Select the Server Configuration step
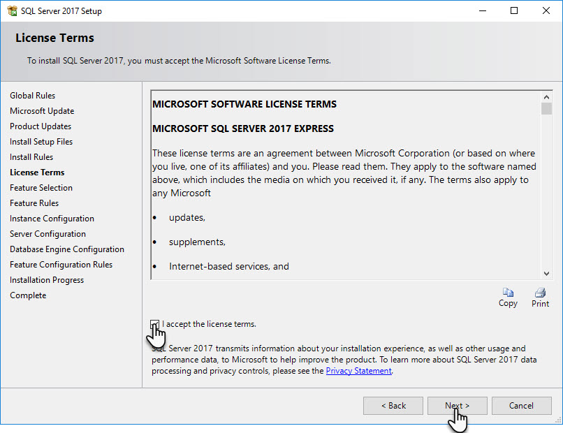 [47, 234]
